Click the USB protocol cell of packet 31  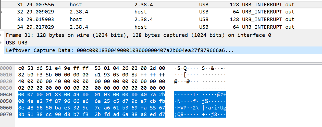[204, 5]
